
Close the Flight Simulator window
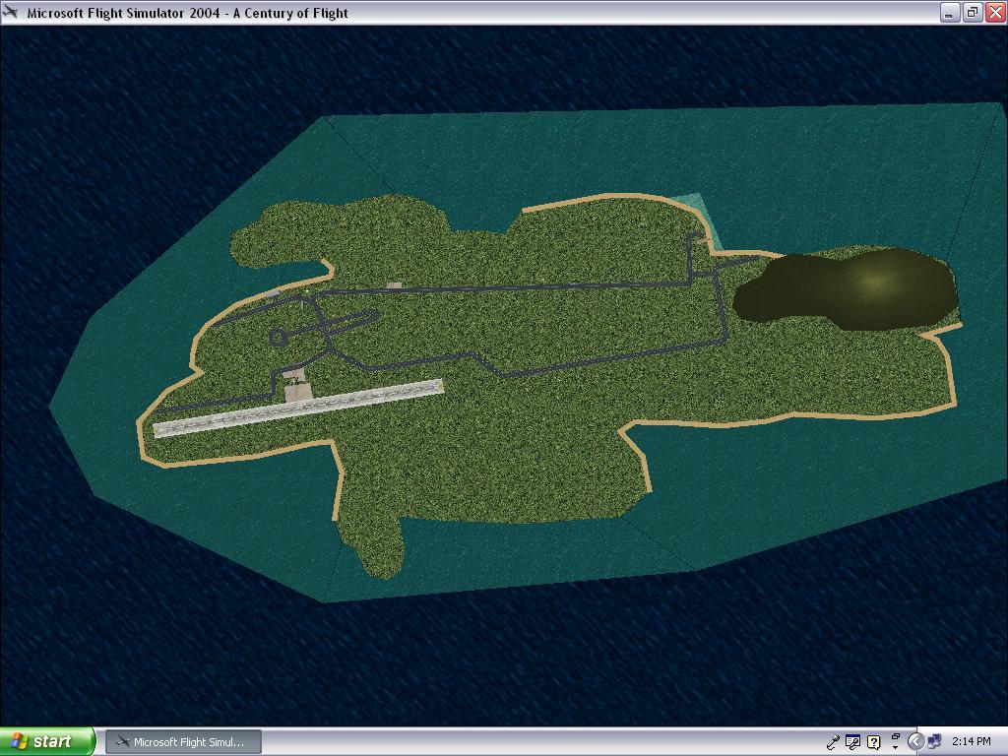pyautogui.click(x=993, y=13)
